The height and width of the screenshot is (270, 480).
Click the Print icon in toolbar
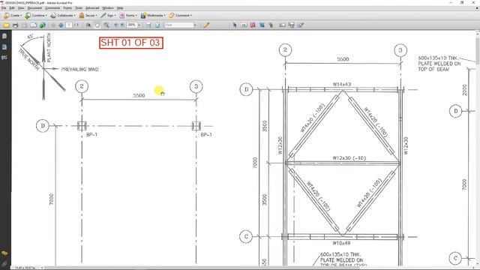[x=15, y=25]
